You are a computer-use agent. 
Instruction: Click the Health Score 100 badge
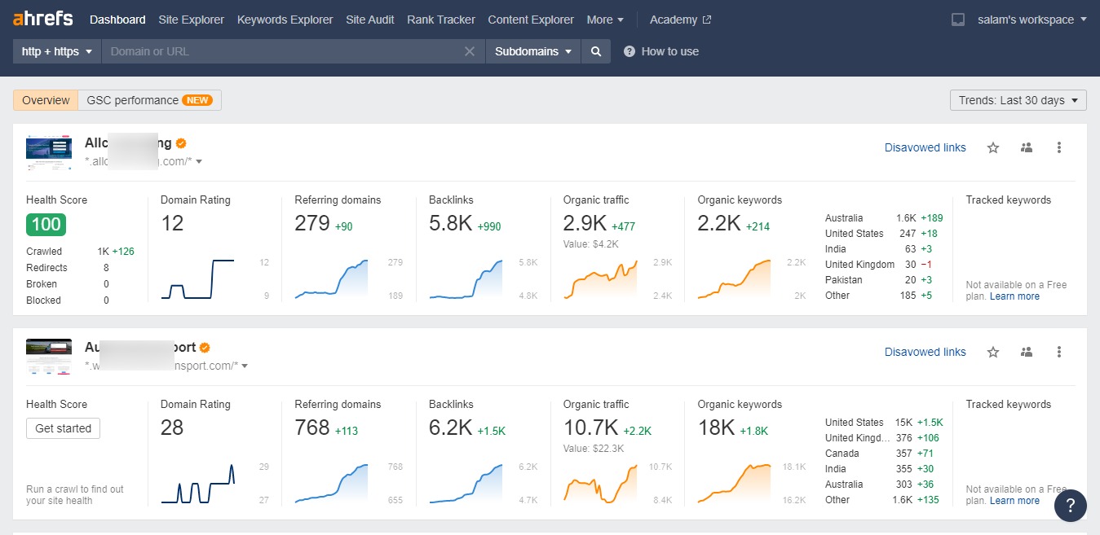click(46, 225)
